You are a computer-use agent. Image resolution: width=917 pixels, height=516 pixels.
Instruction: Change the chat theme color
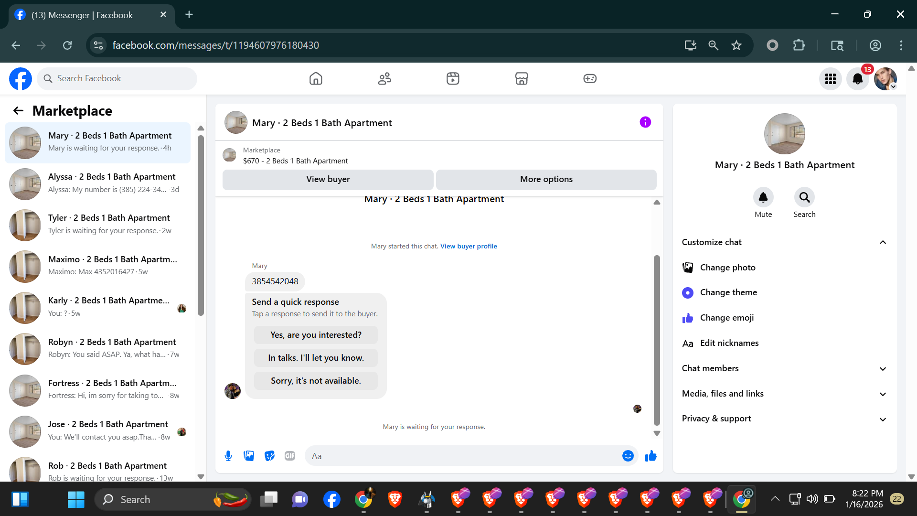pos(728,292)
